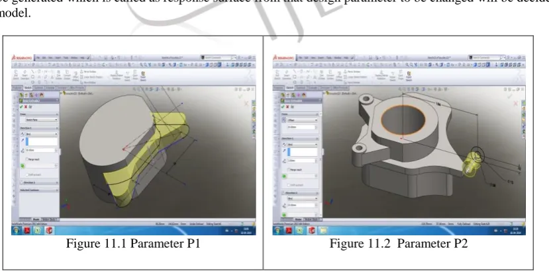Choose Trim Entities tool in the left SolidWorks window
The width and height of the screenshot is (549, 271).
[x=58, y=75]
